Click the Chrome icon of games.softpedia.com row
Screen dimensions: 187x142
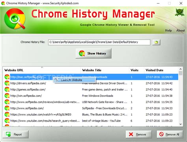tap(7, 90)
